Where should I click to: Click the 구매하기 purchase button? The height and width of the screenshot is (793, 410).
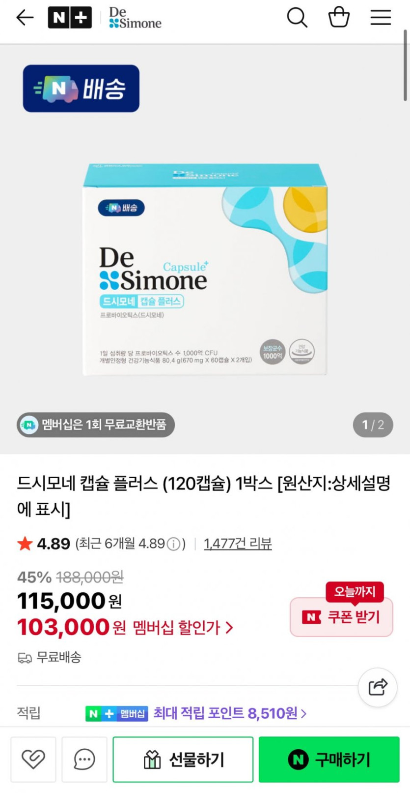pos(329,759)
